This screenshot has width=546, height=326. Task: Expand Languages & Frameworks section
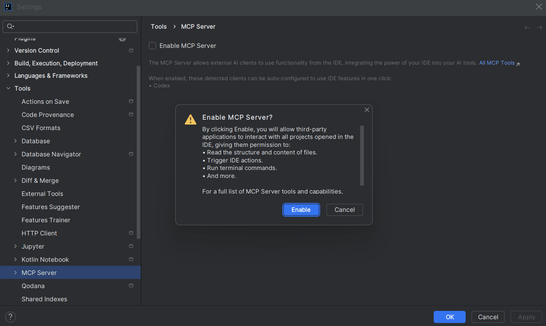click(x=8, y=76)
